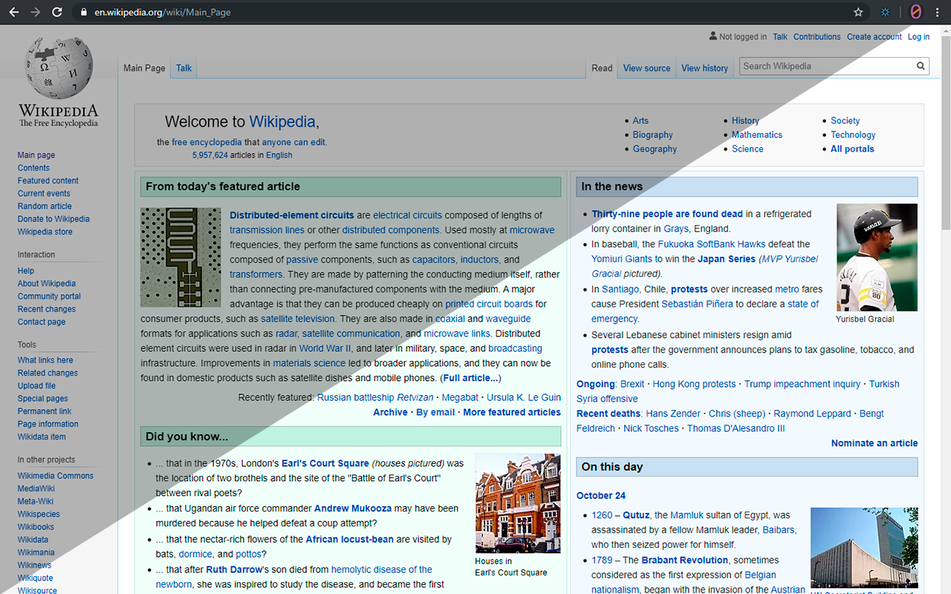
Task: Click Donate to Wikipedia in the sidebar
Action: [x=53, y=219]
